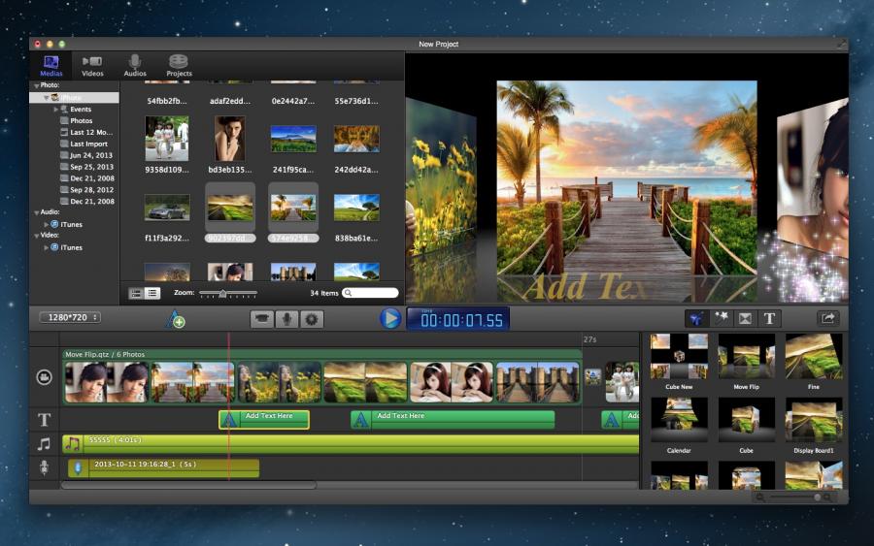Click the text track T icon
874x546 pixels.
pyautogui.click(x=44, y=420)
